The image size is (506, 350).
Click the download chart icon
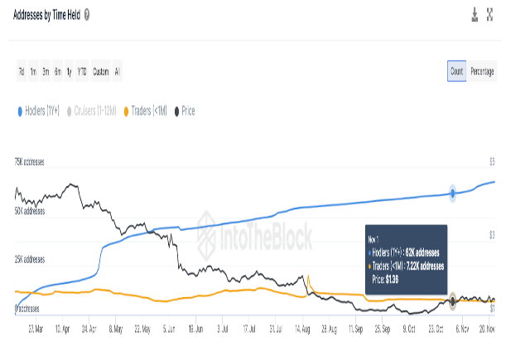click(474, 15)
